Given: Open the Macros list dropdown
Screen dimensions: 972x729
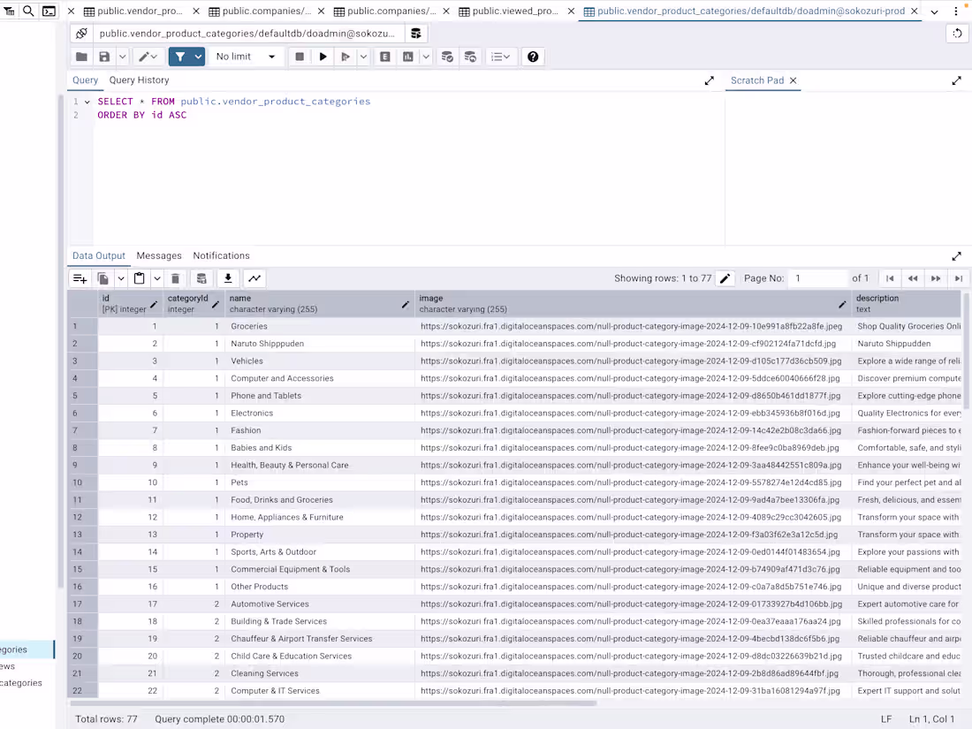Looking at the screenshot, I should tap(499, 56).
